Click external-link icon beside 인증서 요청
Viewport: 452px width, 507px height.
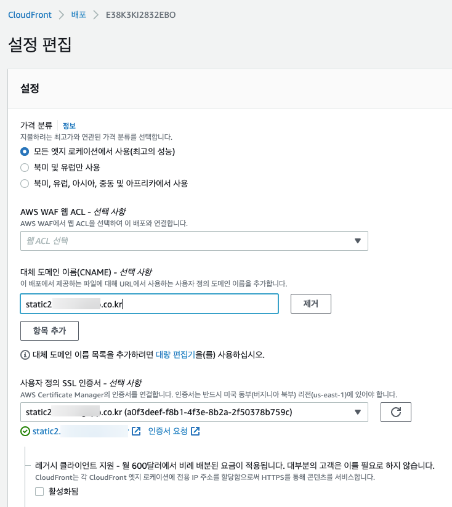195,431
